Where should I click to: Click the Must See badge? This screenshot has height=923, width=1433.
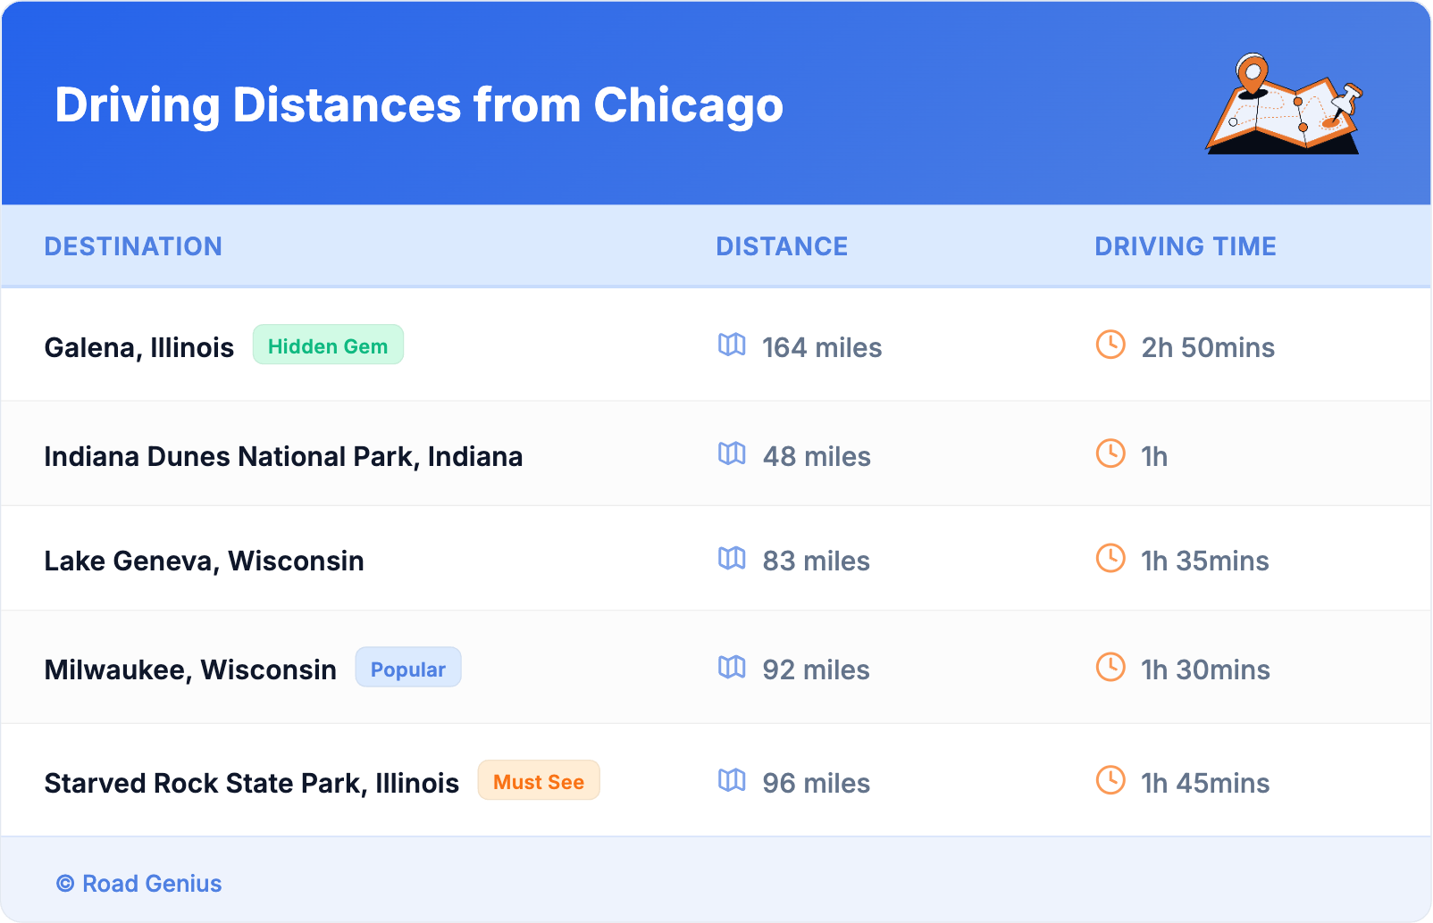point(539,781)
